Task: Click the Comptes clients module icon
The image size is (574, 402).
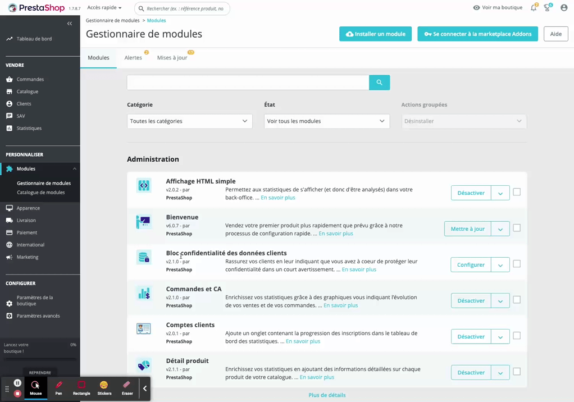Action: tap(144, 329)
